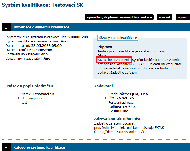This screenshot has width=190, height=151.
Task: Click the 'Název a popis předmětu' heading
Action: 30,86
